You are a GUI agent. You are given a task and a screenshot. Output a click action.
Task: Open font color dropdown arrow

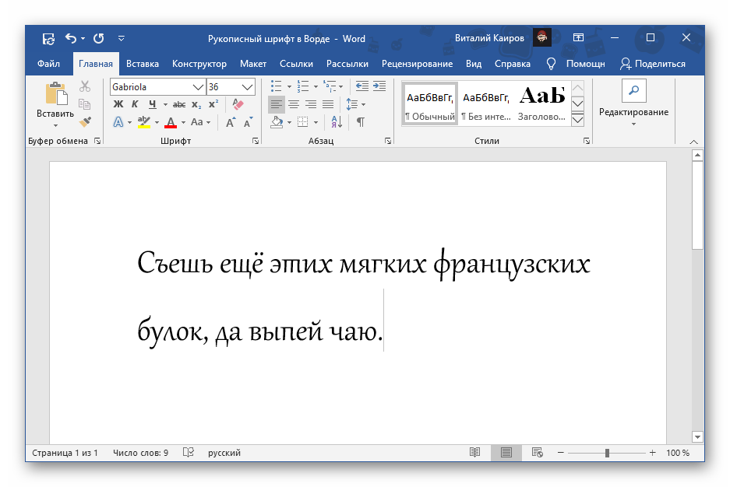coord(183,122)
